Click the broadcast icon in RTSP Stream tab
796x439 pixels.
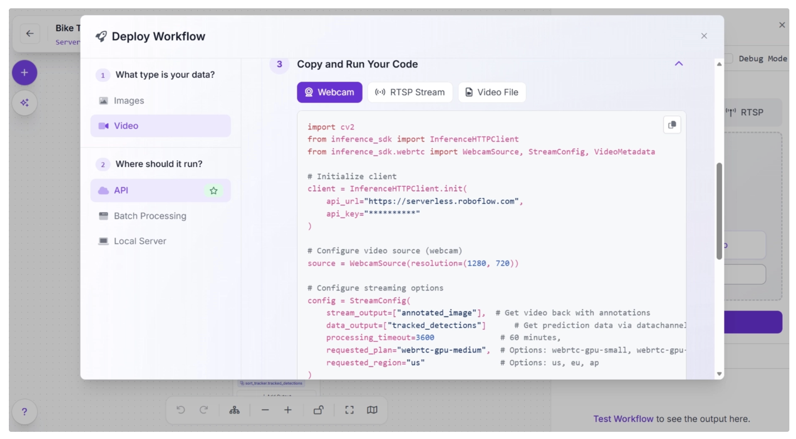[x=380, y=93]
